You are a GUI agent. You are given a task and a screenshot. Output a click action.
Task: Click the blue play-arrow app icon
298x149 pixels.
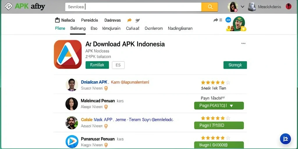(72, 142)
